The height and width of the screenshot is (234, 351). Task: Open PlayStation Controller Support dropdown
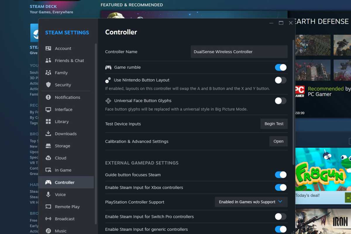pyautogui.click(x=251, y=202)
